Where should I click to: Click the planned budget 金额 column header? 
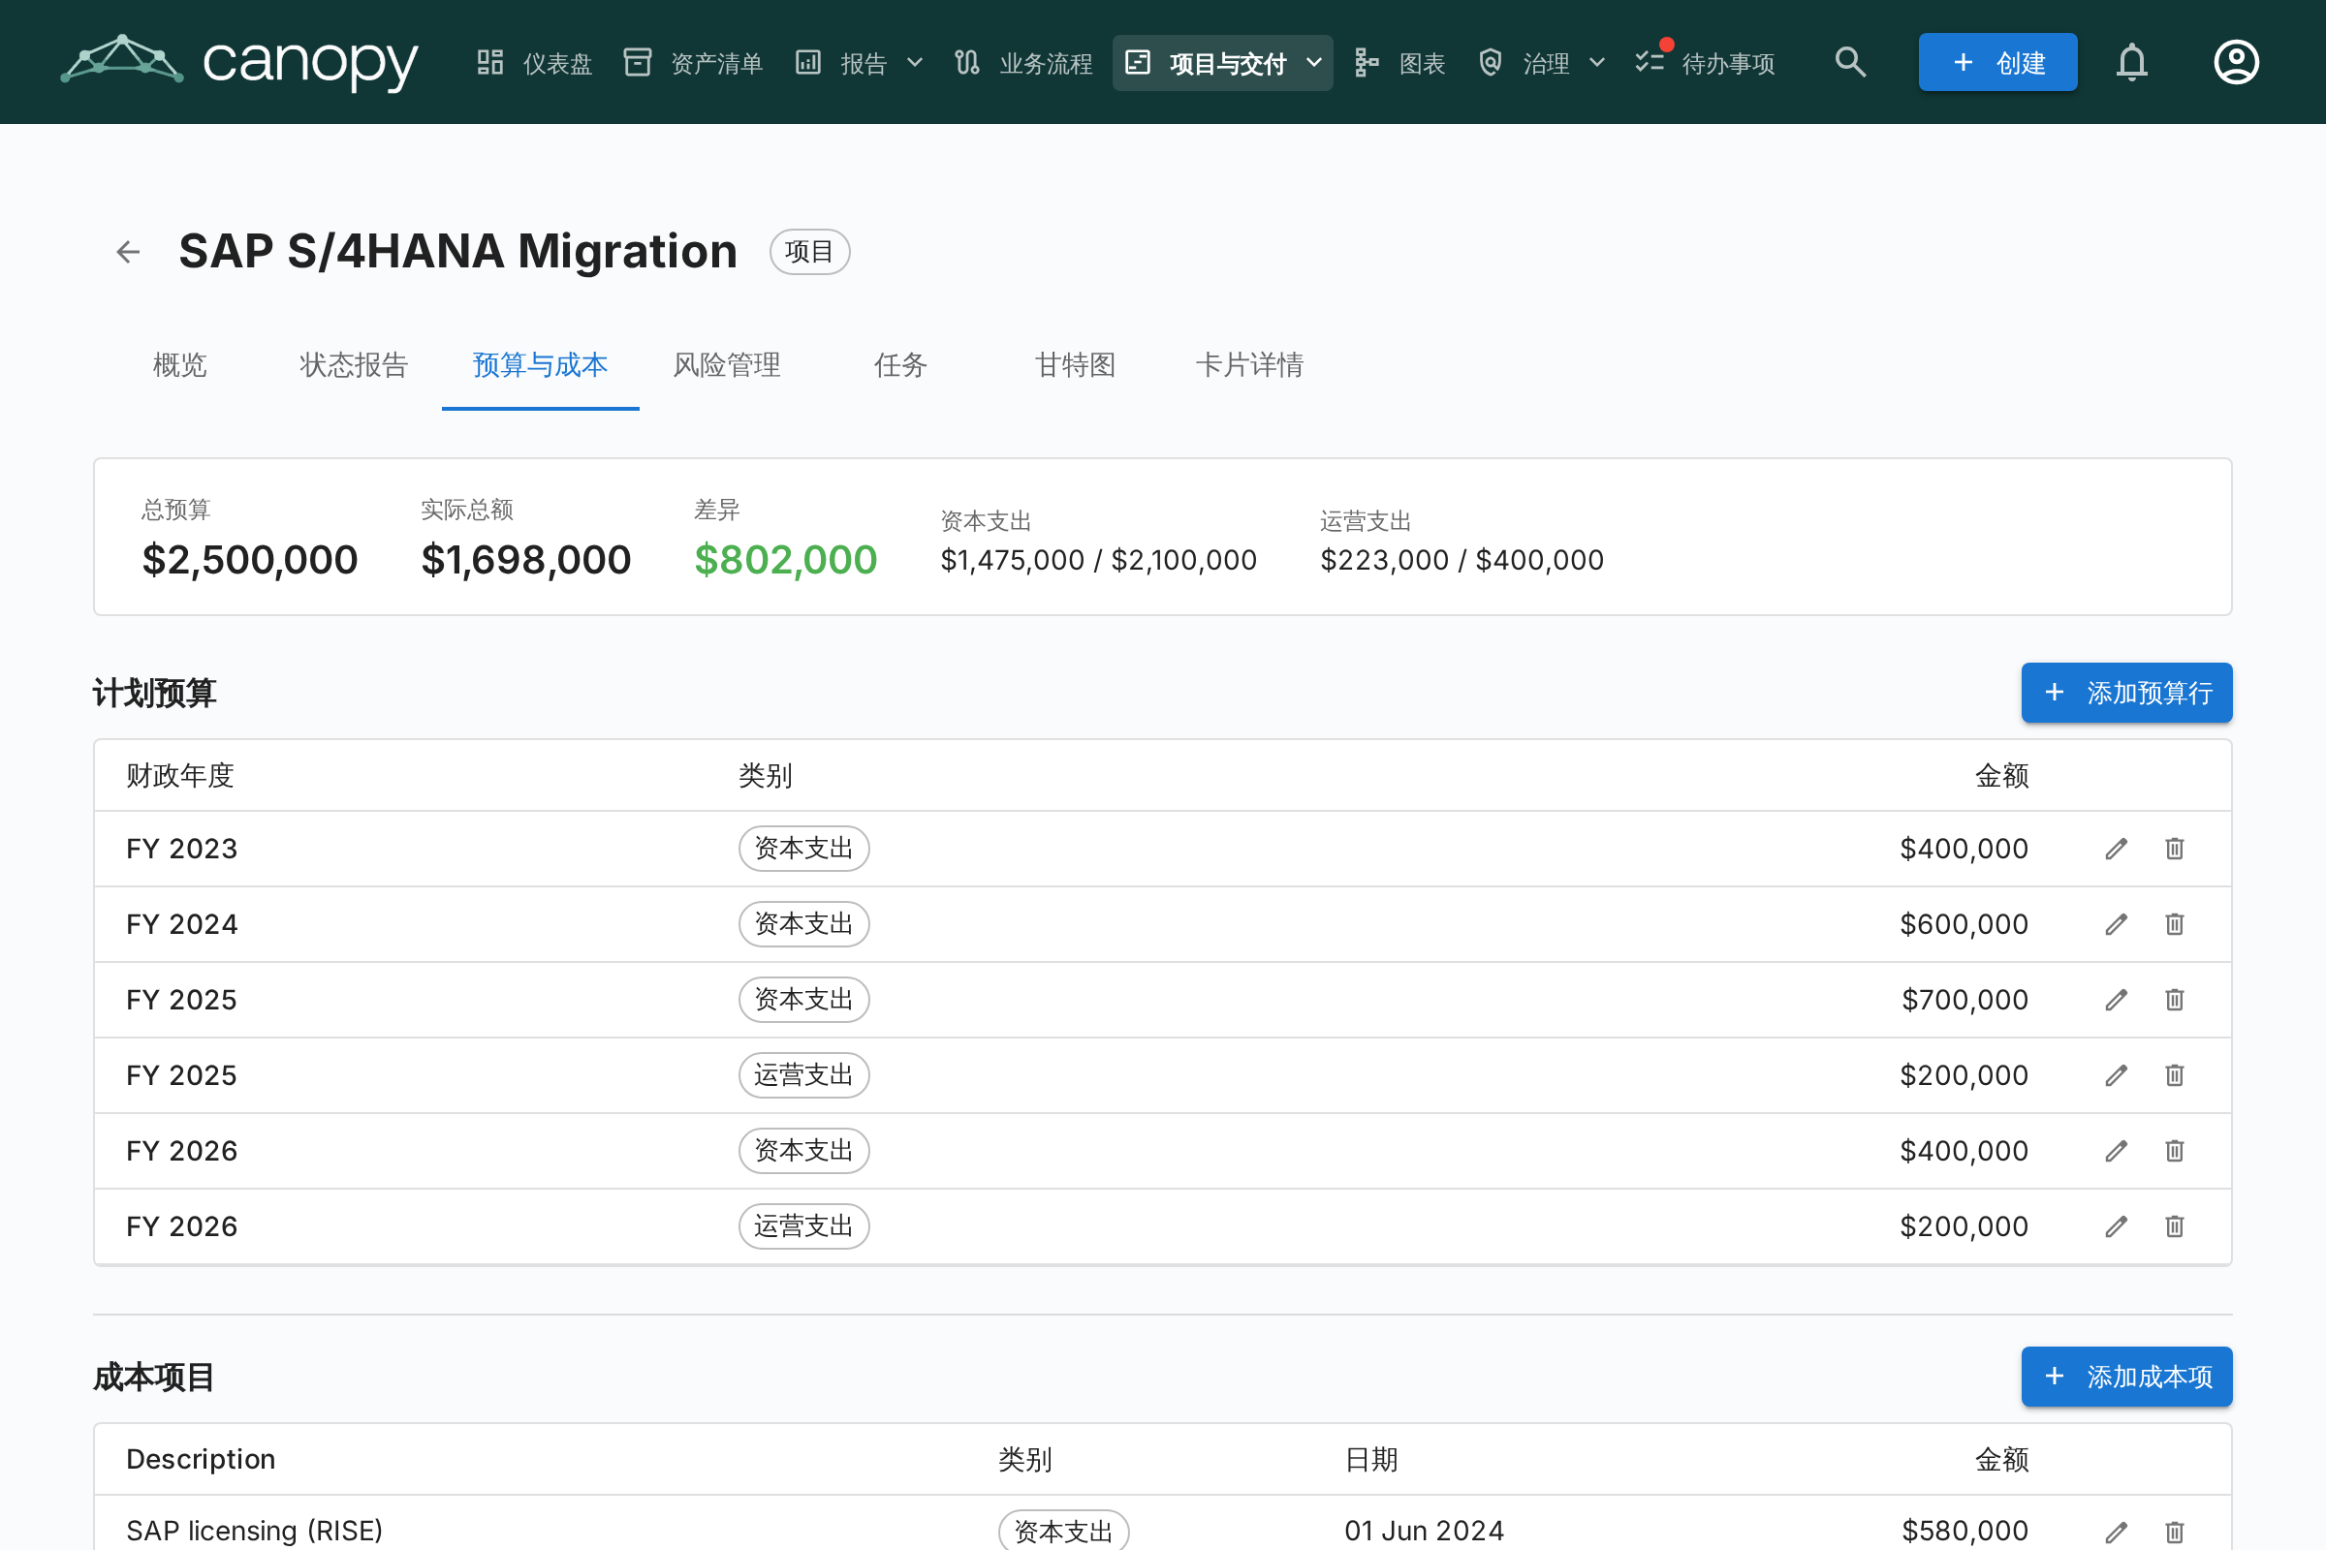click(x=2001, y=776)
